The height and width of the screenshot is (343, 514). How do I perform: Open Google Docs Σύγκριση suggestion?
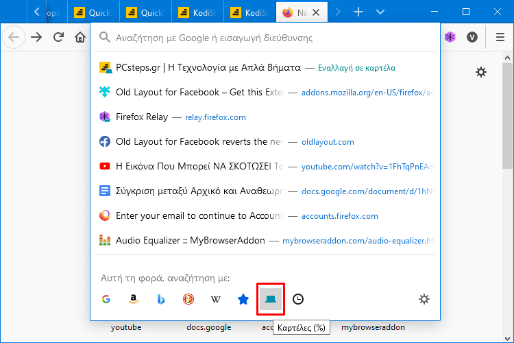[265, 191]
